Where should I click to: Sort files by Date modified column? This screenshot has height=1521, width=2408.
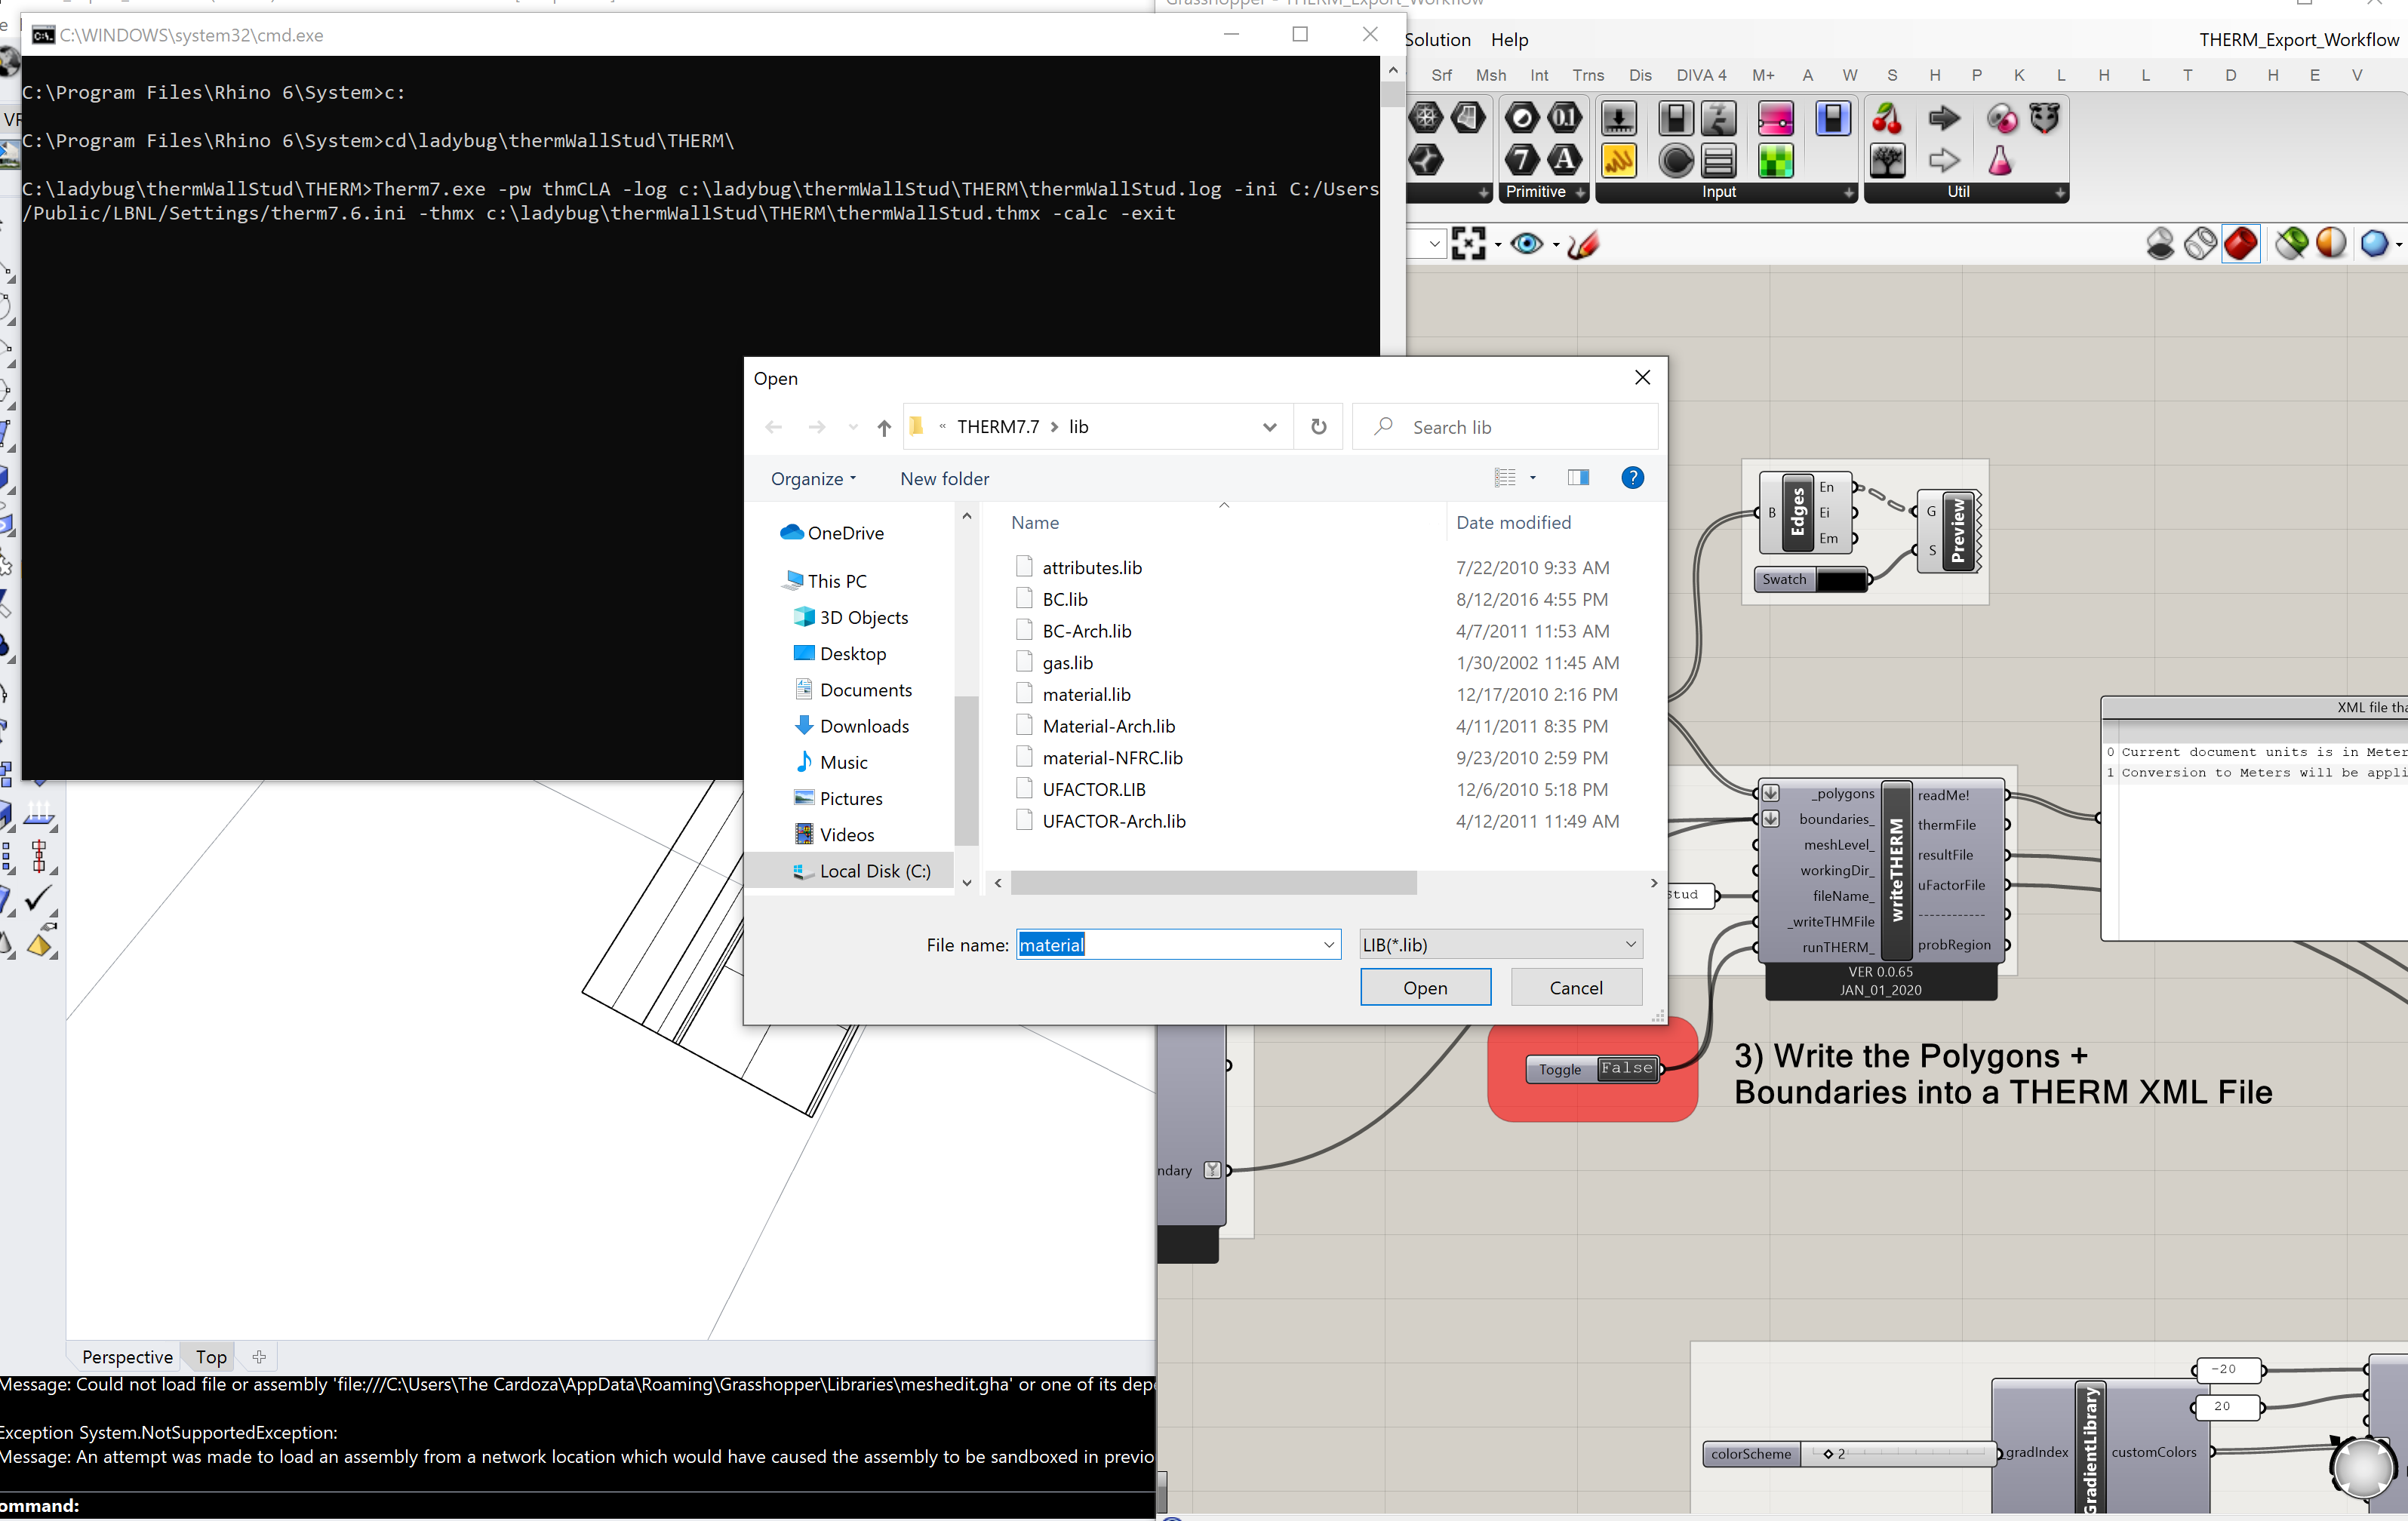pyautogui.click(x=1513, y=522)
